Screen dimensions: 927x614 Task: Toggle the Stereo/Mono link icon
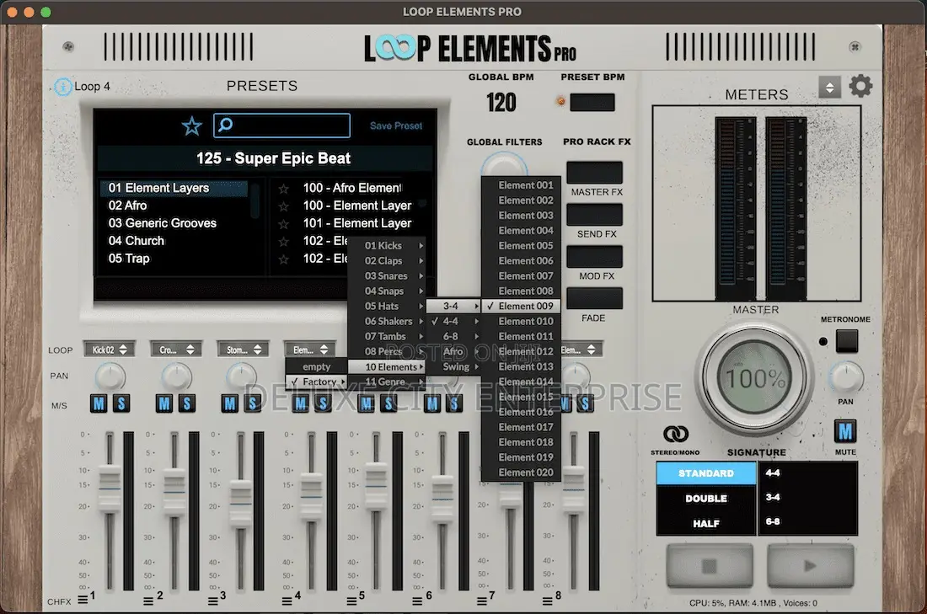[x=675, y=435]
